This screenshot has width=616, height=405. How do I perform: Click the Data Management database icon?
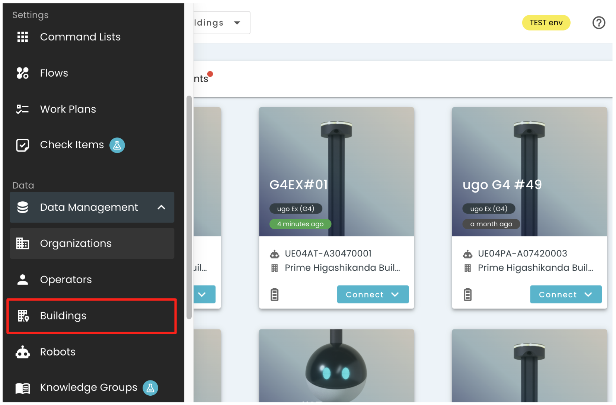[x=23, y=207]
